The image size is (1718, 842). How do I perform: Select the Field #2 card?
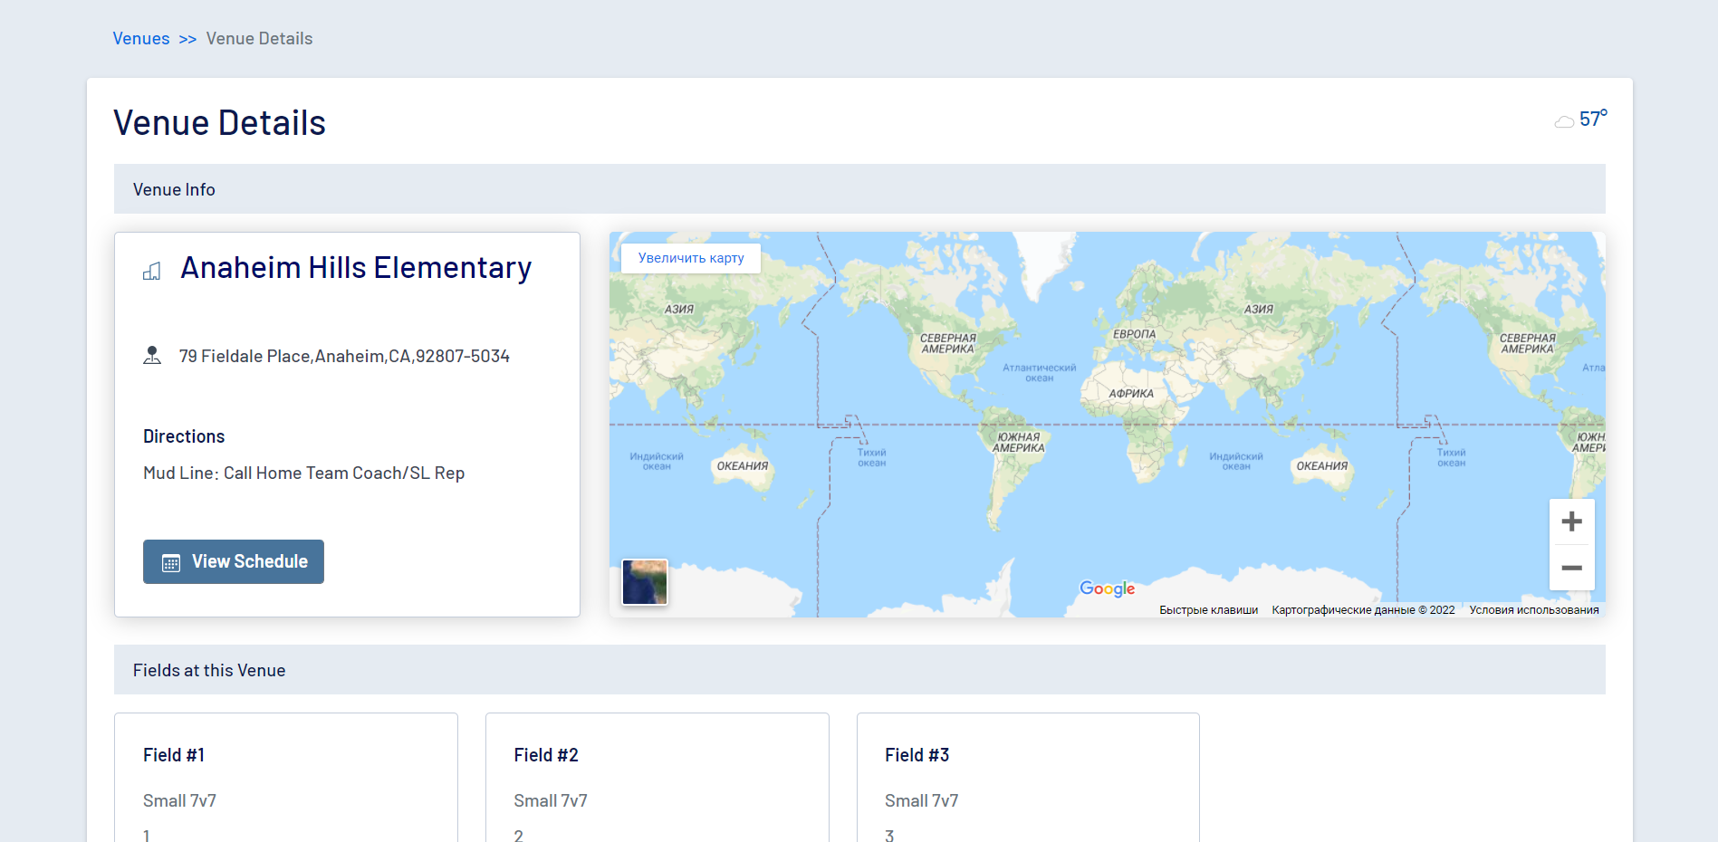pyautogui.click(x=657, y=779)
